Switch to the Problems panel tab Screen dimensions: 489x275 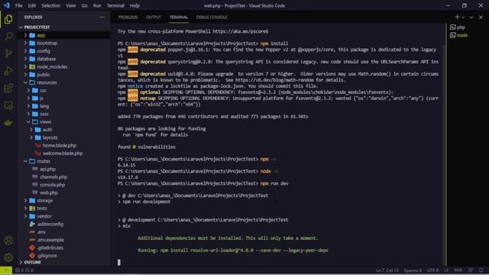point(128,17)
